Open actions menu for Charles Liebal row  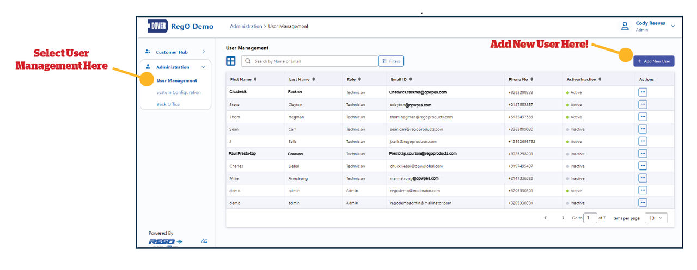point(643,166)
